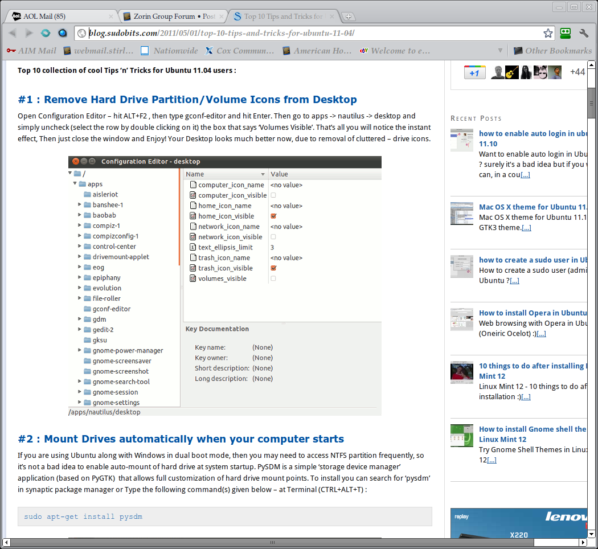Screen dimensions: 598x549
Task: Open 'Mac OS X theme for Ubuntu' link
Action: pyautogui.click(x=533, y=207)
